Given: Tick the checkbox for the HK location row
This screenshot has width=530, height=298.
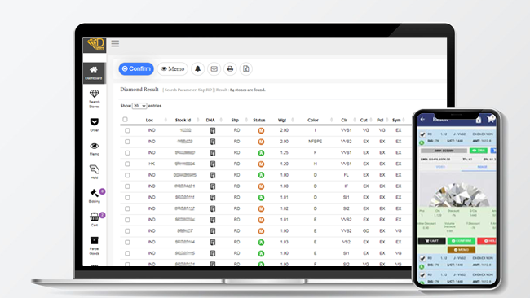Looking at the screenshot, I should coord(127,164).
